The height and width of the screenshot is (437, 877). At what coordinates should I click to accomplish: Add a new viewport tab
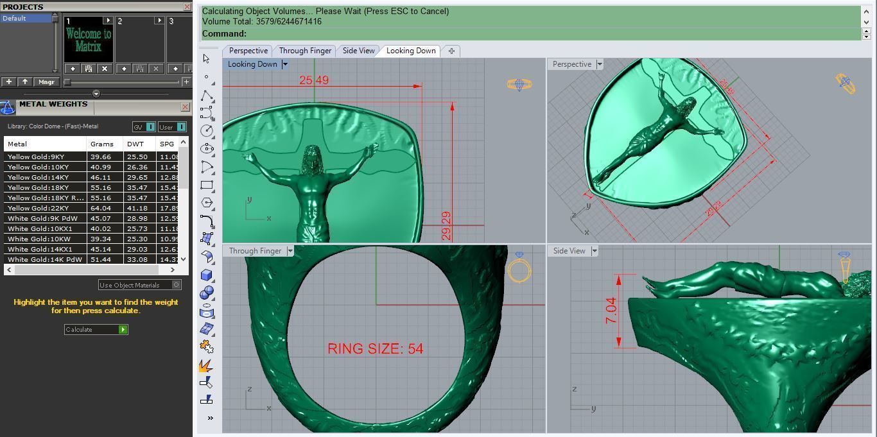point(451,51)
